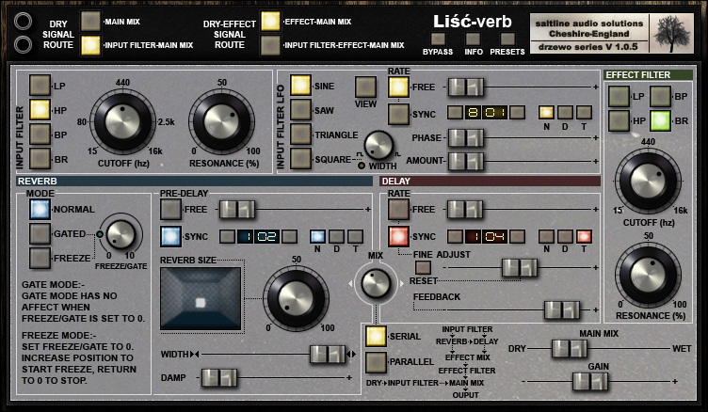Decrease LFO sync value left of 8 01 display
The width and height of the screenshot is (708, 412).
tap(455, 112)
